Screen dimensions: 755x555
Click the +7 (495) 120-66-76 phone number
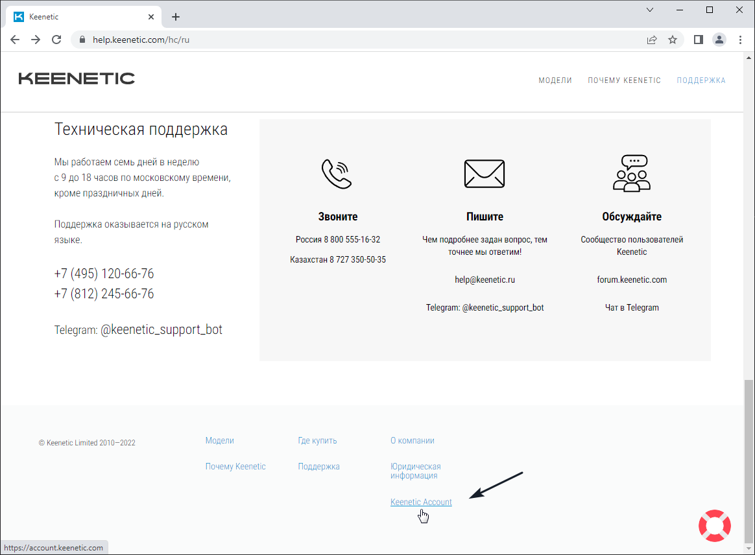coord(104,274)
